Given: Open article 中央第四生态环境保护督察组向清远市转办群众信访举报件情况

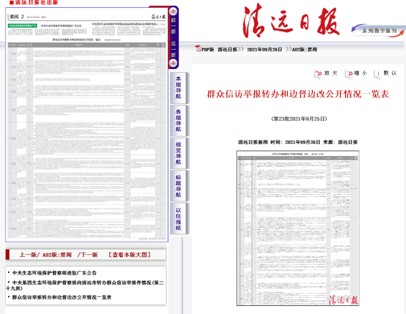Looking at the screenshot, I should tap(85, 285).
